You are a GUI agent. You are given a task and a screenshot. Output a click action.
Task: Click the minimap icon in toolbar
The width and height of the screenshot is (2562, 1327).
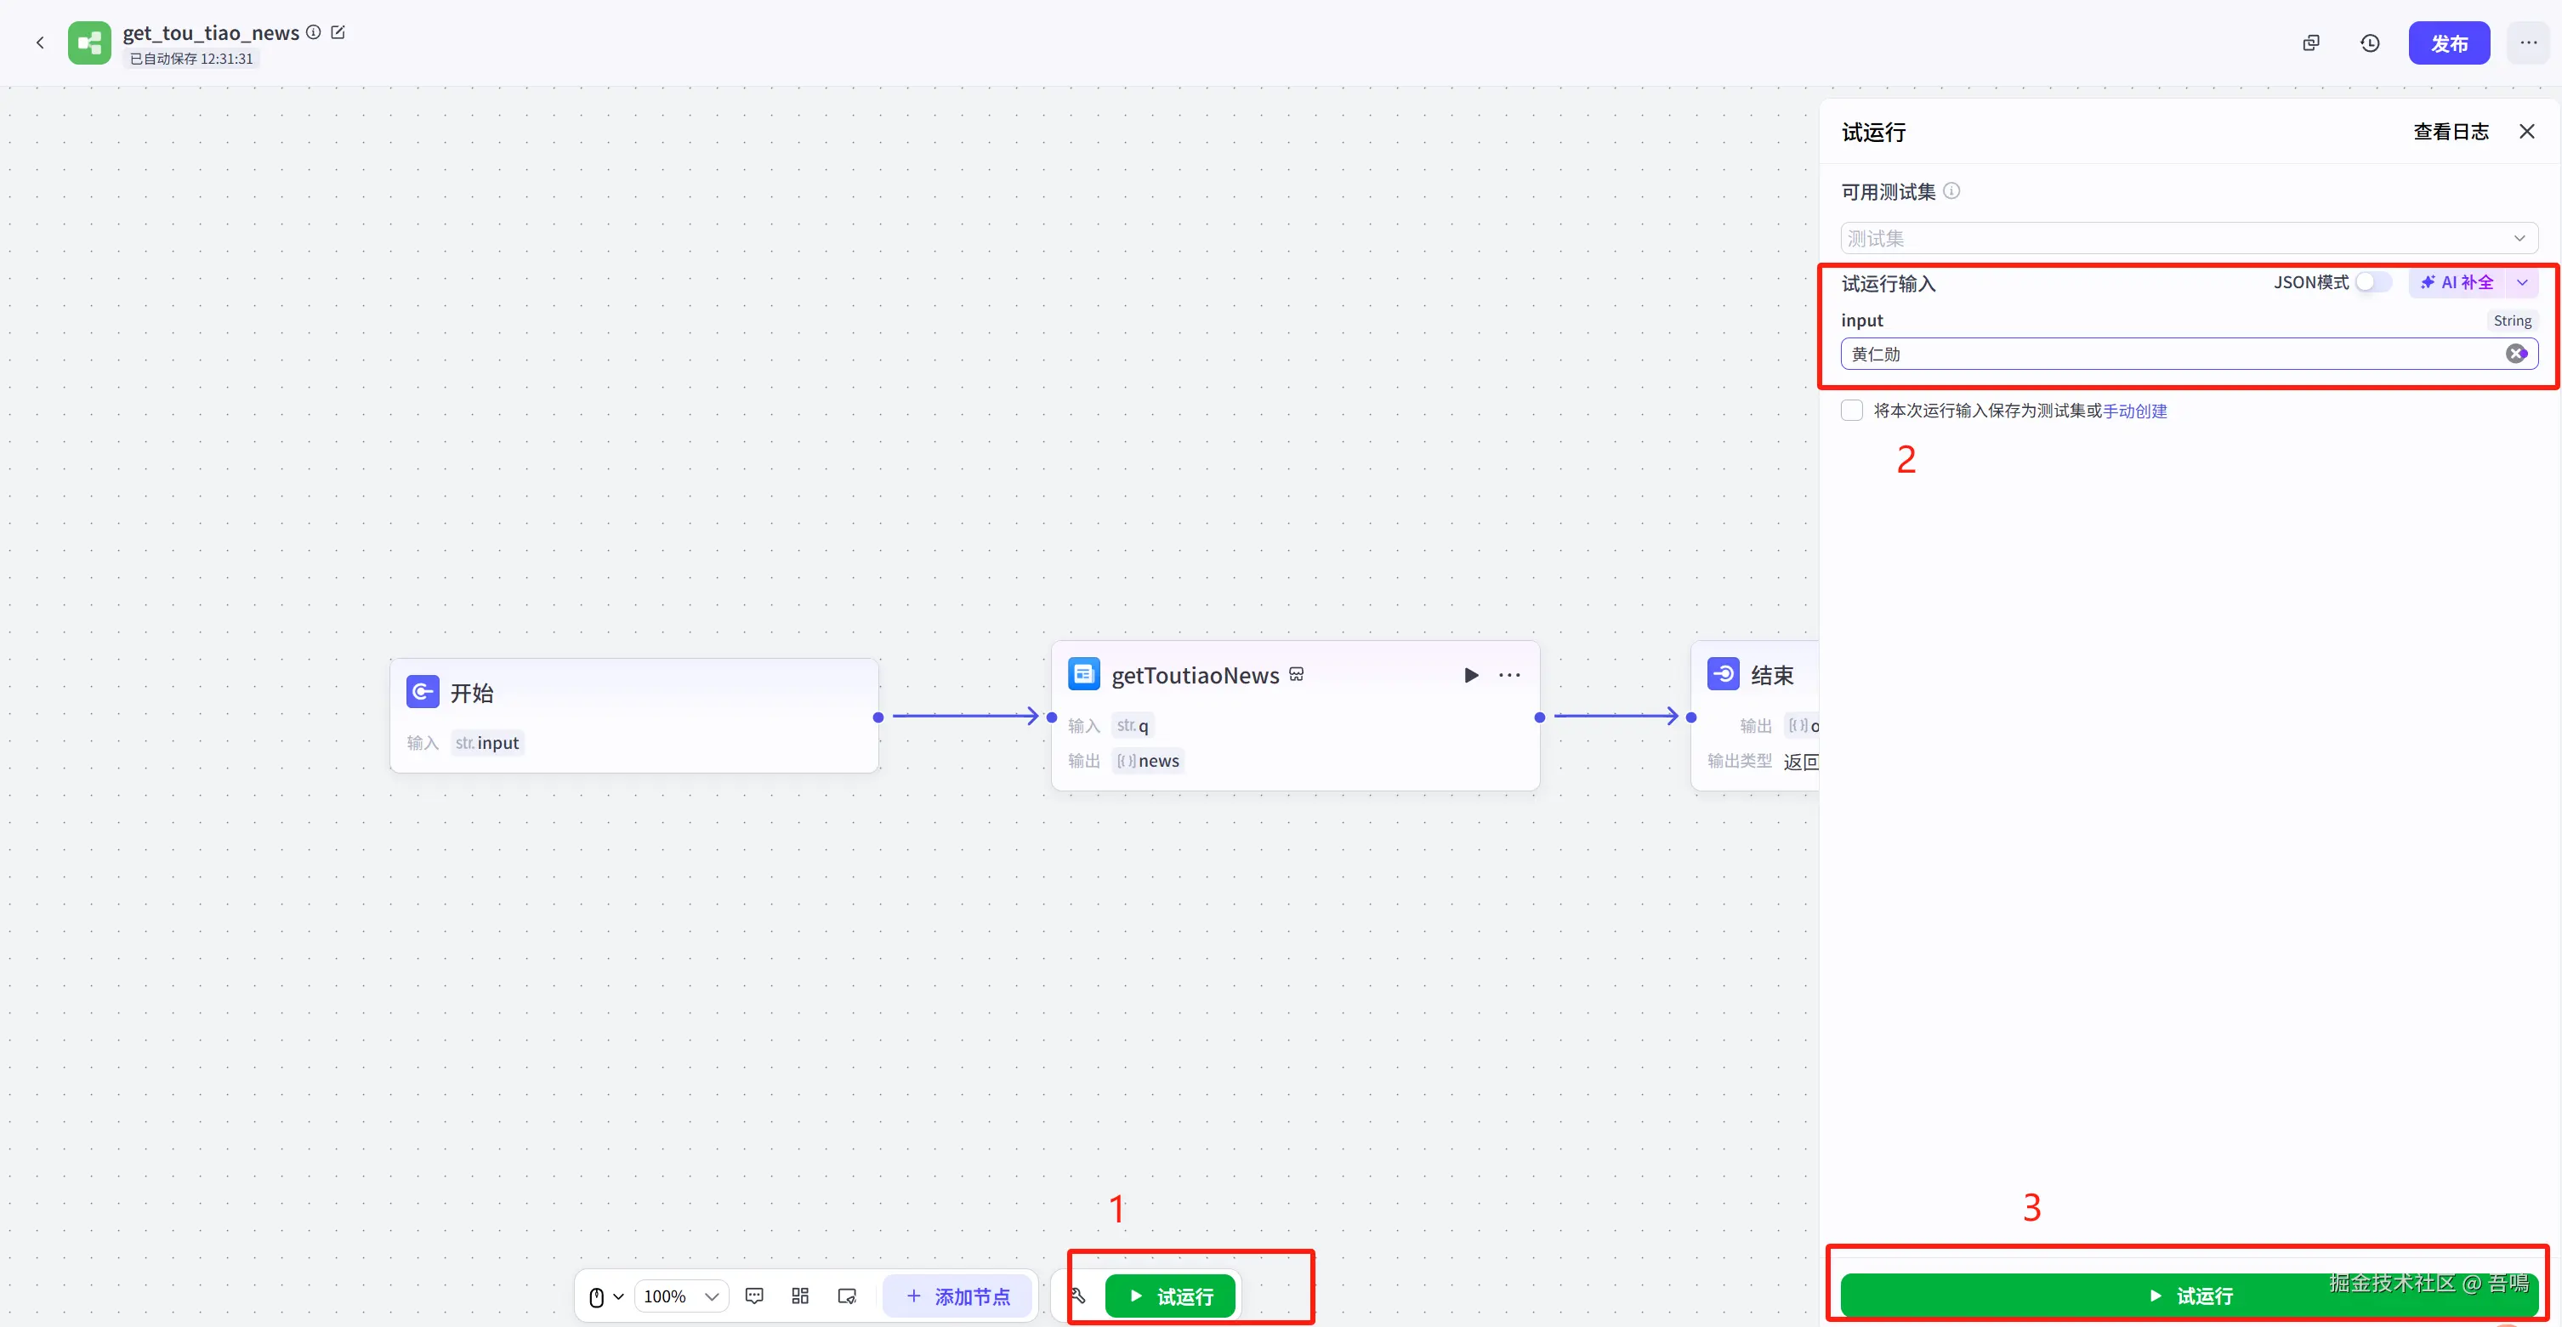click(x=846, y=1296)
